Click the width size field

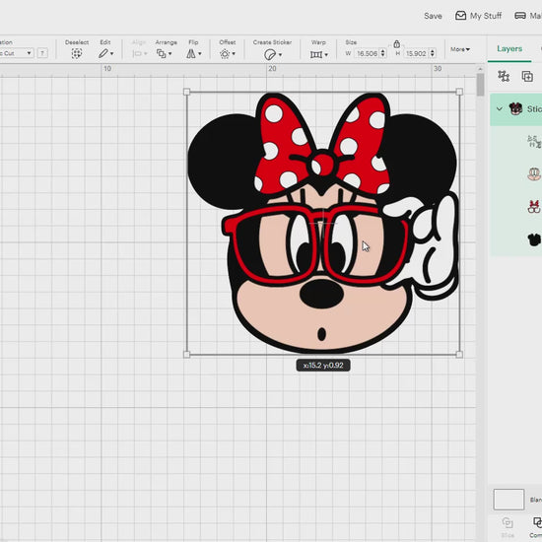367,53
